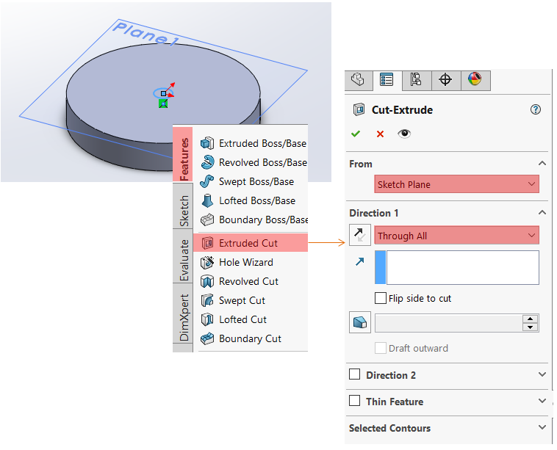The width and height of the screenshot is (557, 450).
Task: Select the Features CommandManager tab
Action: pos(183,154)
